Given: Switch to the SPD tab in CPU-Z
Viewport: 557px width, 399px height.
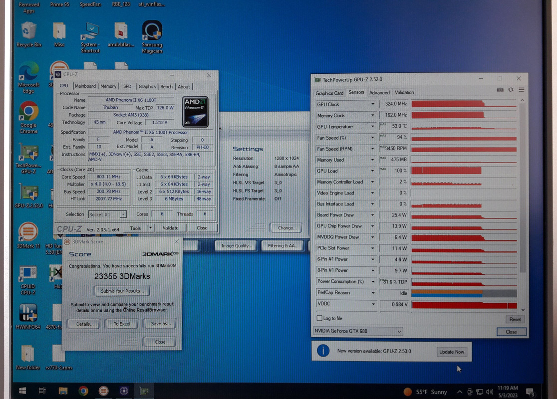Looking at the screenshot, I should coord(127,86).
